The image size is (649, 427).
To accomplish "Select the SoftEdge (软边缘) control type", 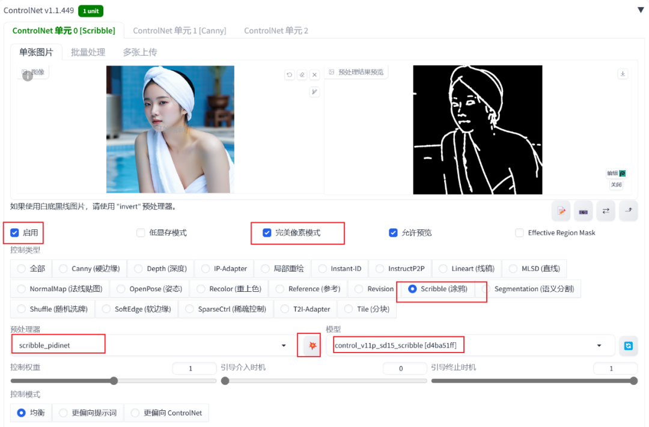I will click(x=136, y=309).
